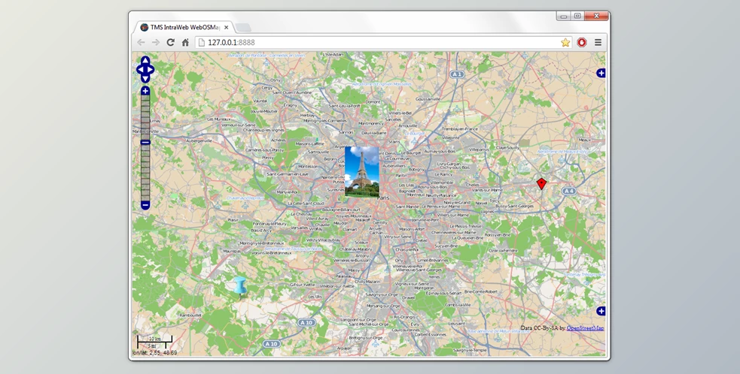This screenshot has width=740, height=374.
Task: Pan the map down with arrow control
Action: (x=145, y=78)
